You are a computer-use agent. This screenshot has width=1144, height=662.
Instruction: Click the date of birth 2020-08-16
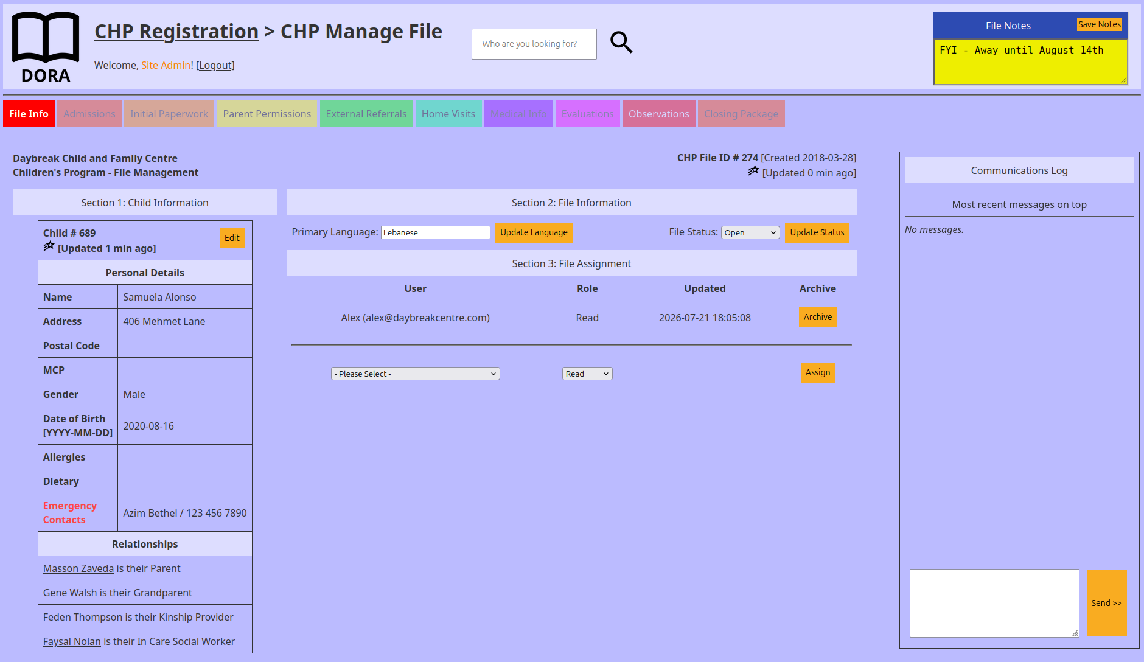pos(148,426)
